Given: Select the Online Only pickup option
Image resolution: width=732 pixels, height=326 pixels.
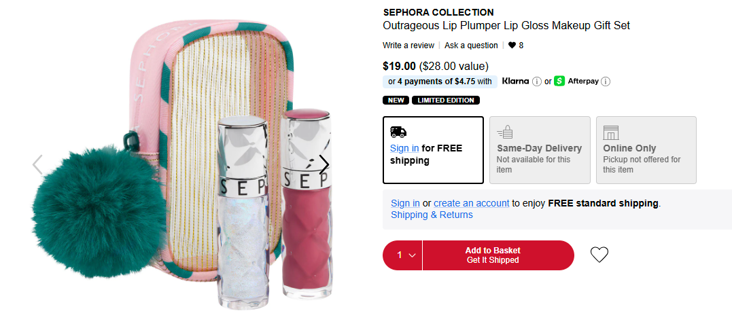Looking at the screenshot, I should 646,150.
